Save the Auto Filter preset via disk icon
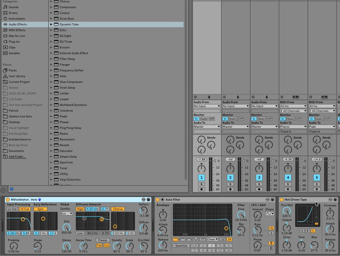The height and width of the screenshot is (256, 340). (x=272, y=199)
